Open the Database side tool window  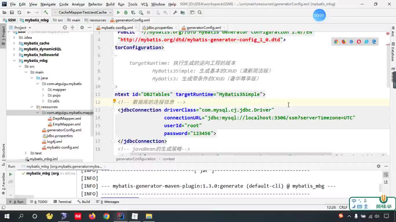pyautogui.click(x=393, y=52)
